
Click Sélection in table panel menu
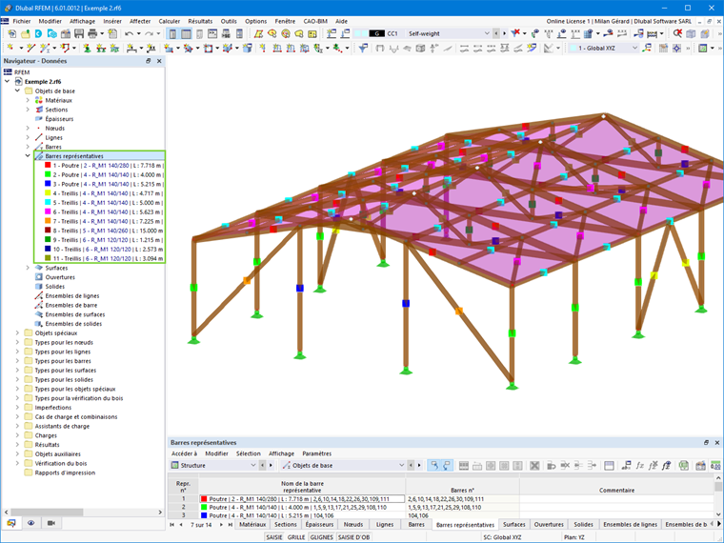click(x=249, y=453)
